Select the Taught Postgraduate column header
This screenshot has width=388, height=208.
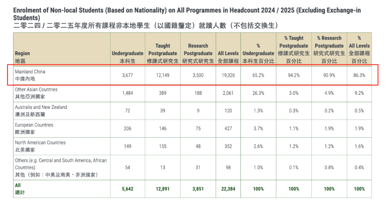[163, 53]
